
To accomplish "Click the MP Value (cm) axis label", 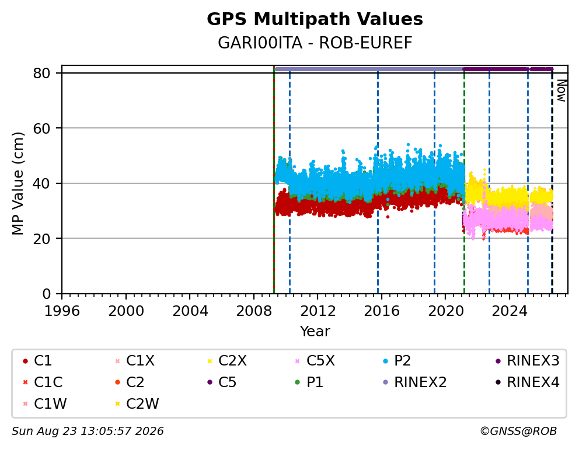I will [x=18, y=183].
